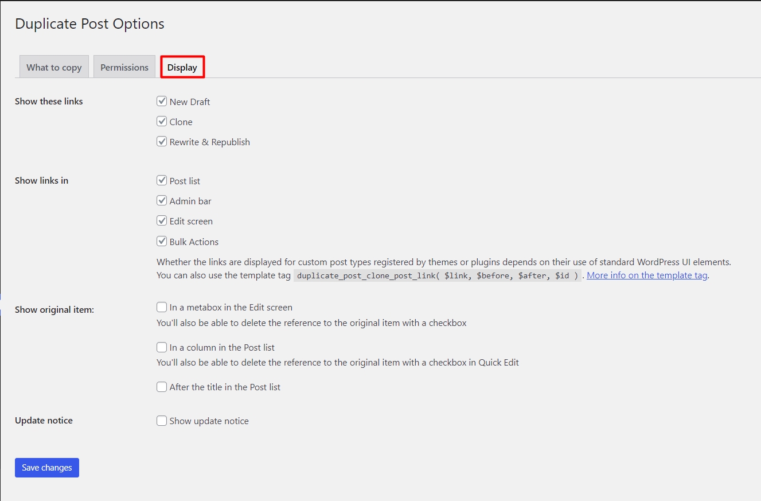Open 'More info on the template tag' link
Screen dimensions: 761x501
click(647, 275)
